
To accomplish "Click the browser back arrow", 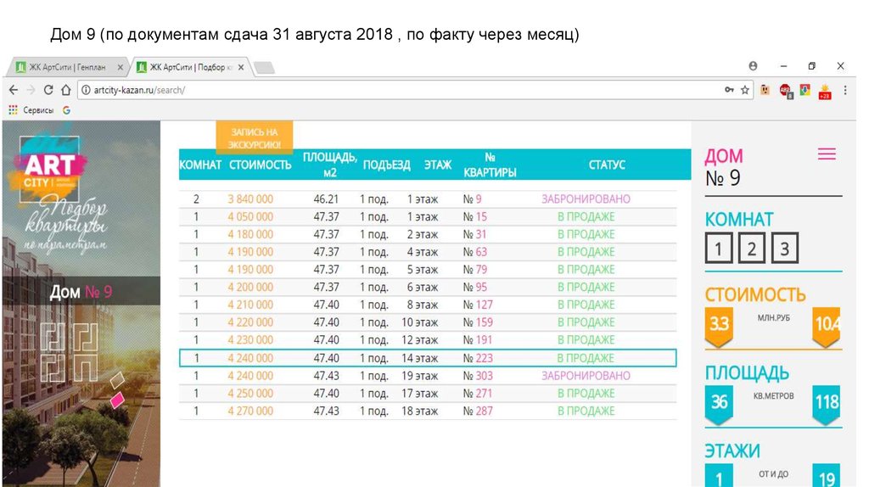I will click(x=14, y=90).
